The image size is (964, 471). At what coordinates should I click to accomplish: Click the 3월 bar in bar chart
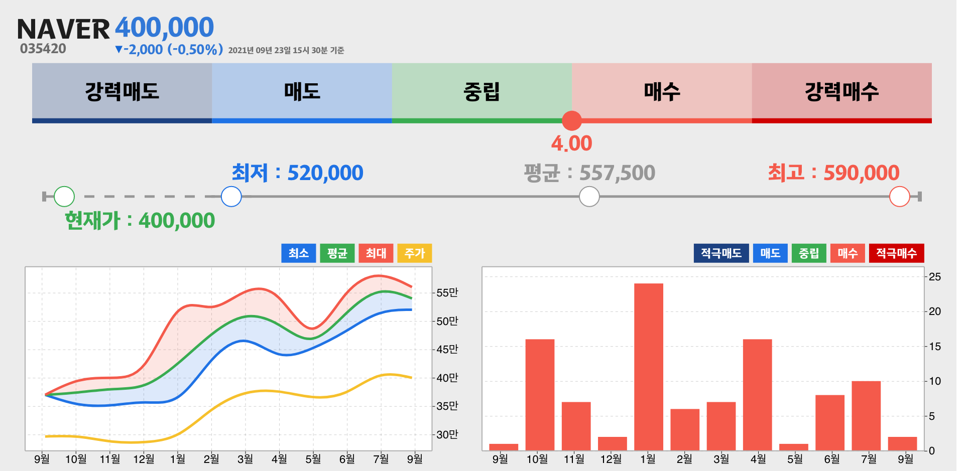721,426
